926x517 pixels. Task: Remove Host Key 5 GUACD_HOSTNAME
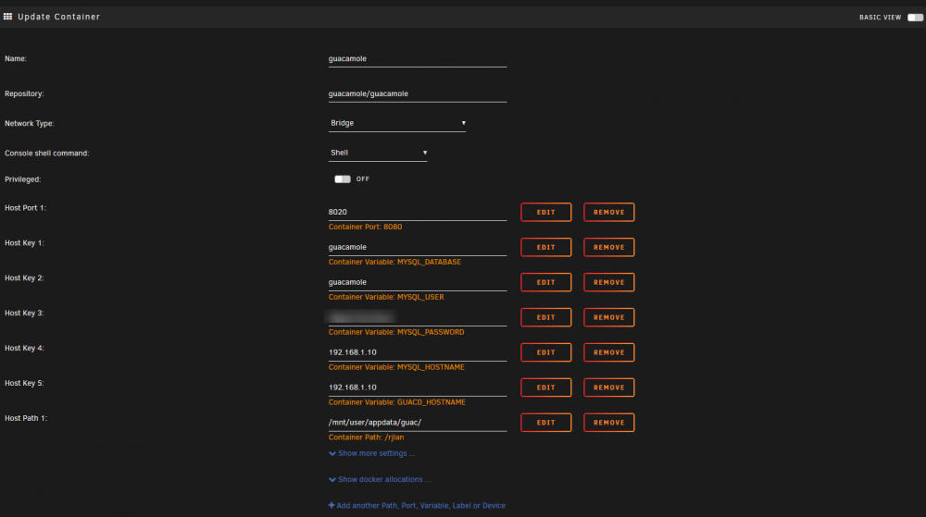609,388
